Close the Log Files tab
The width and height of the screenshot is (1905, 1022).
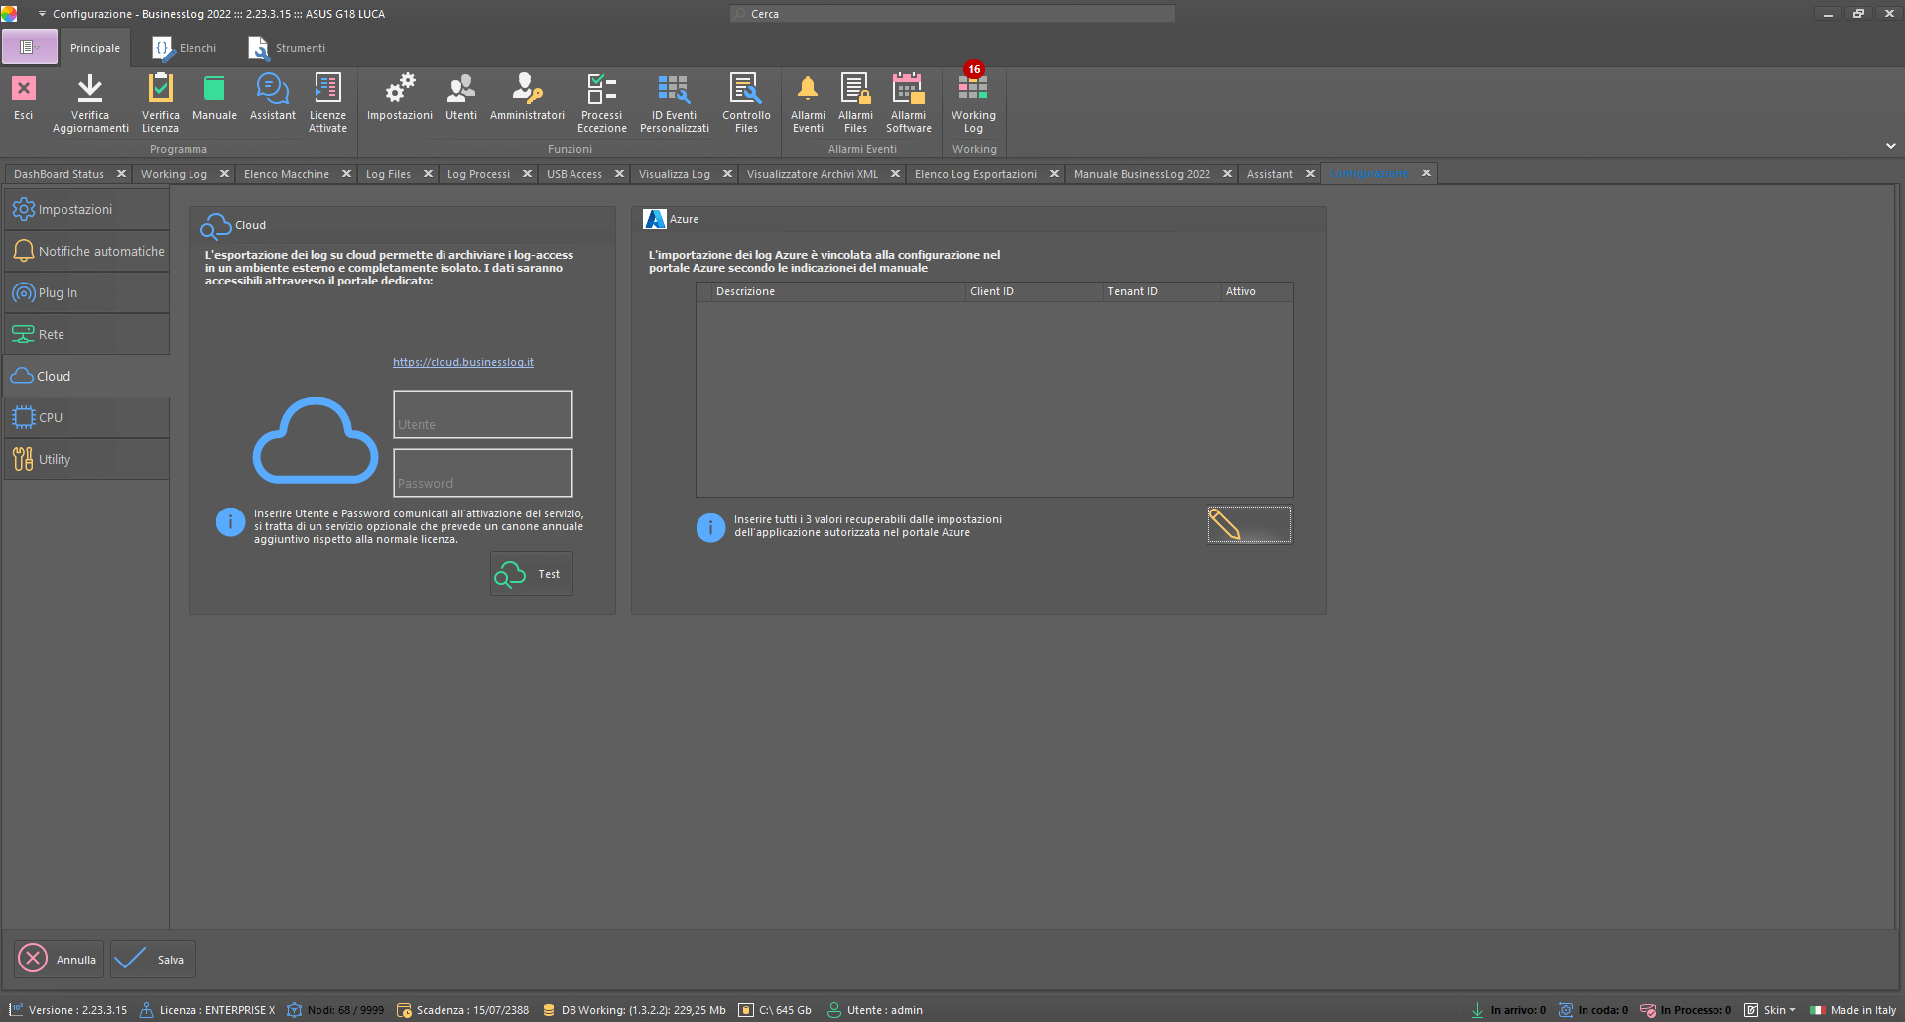click(x=428, y=173)
